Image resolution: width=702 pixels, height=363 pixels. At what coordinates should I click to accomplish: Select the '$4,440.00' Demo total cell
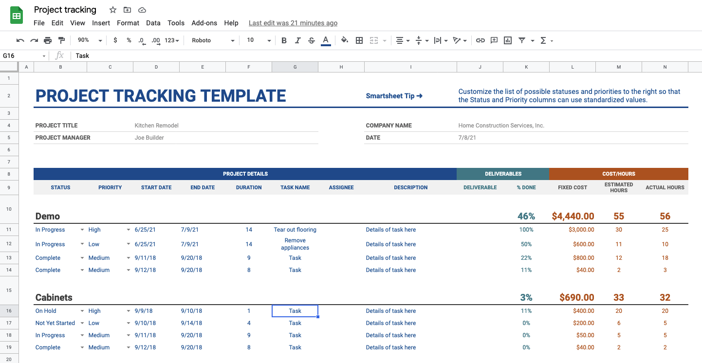pyautogui.click(x=573, y=216)
